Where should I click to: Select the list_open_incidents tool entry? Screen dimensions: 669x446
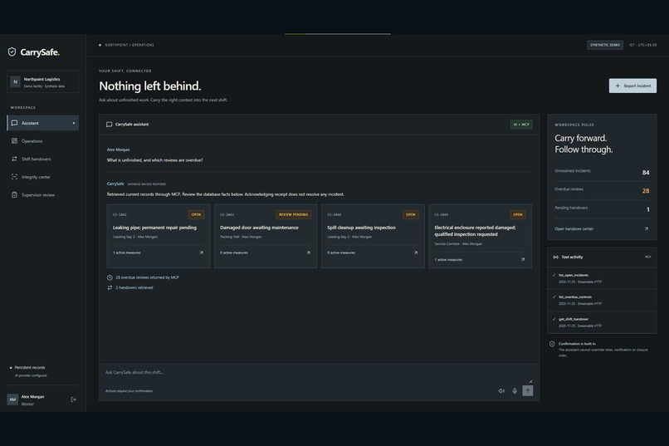pyautogui.click(x=602, y=278)
